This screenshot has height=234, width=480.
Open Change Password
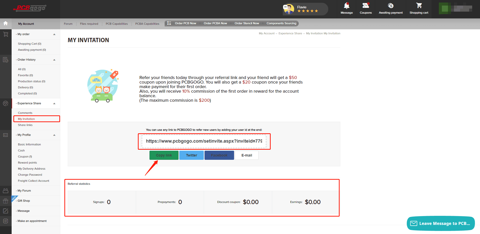click(x=30, y=175)
